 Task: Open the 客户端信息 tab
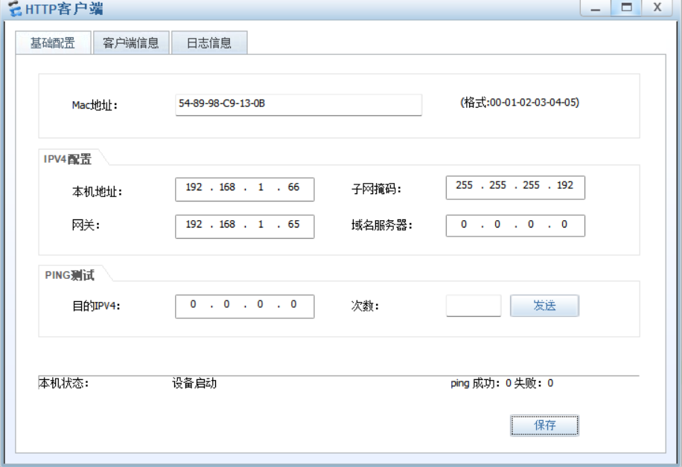point(131,42)
